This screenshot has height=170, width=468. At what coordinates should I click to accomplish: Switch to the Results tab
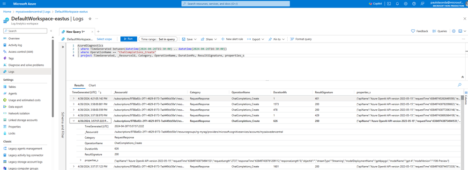pos(79,85)
